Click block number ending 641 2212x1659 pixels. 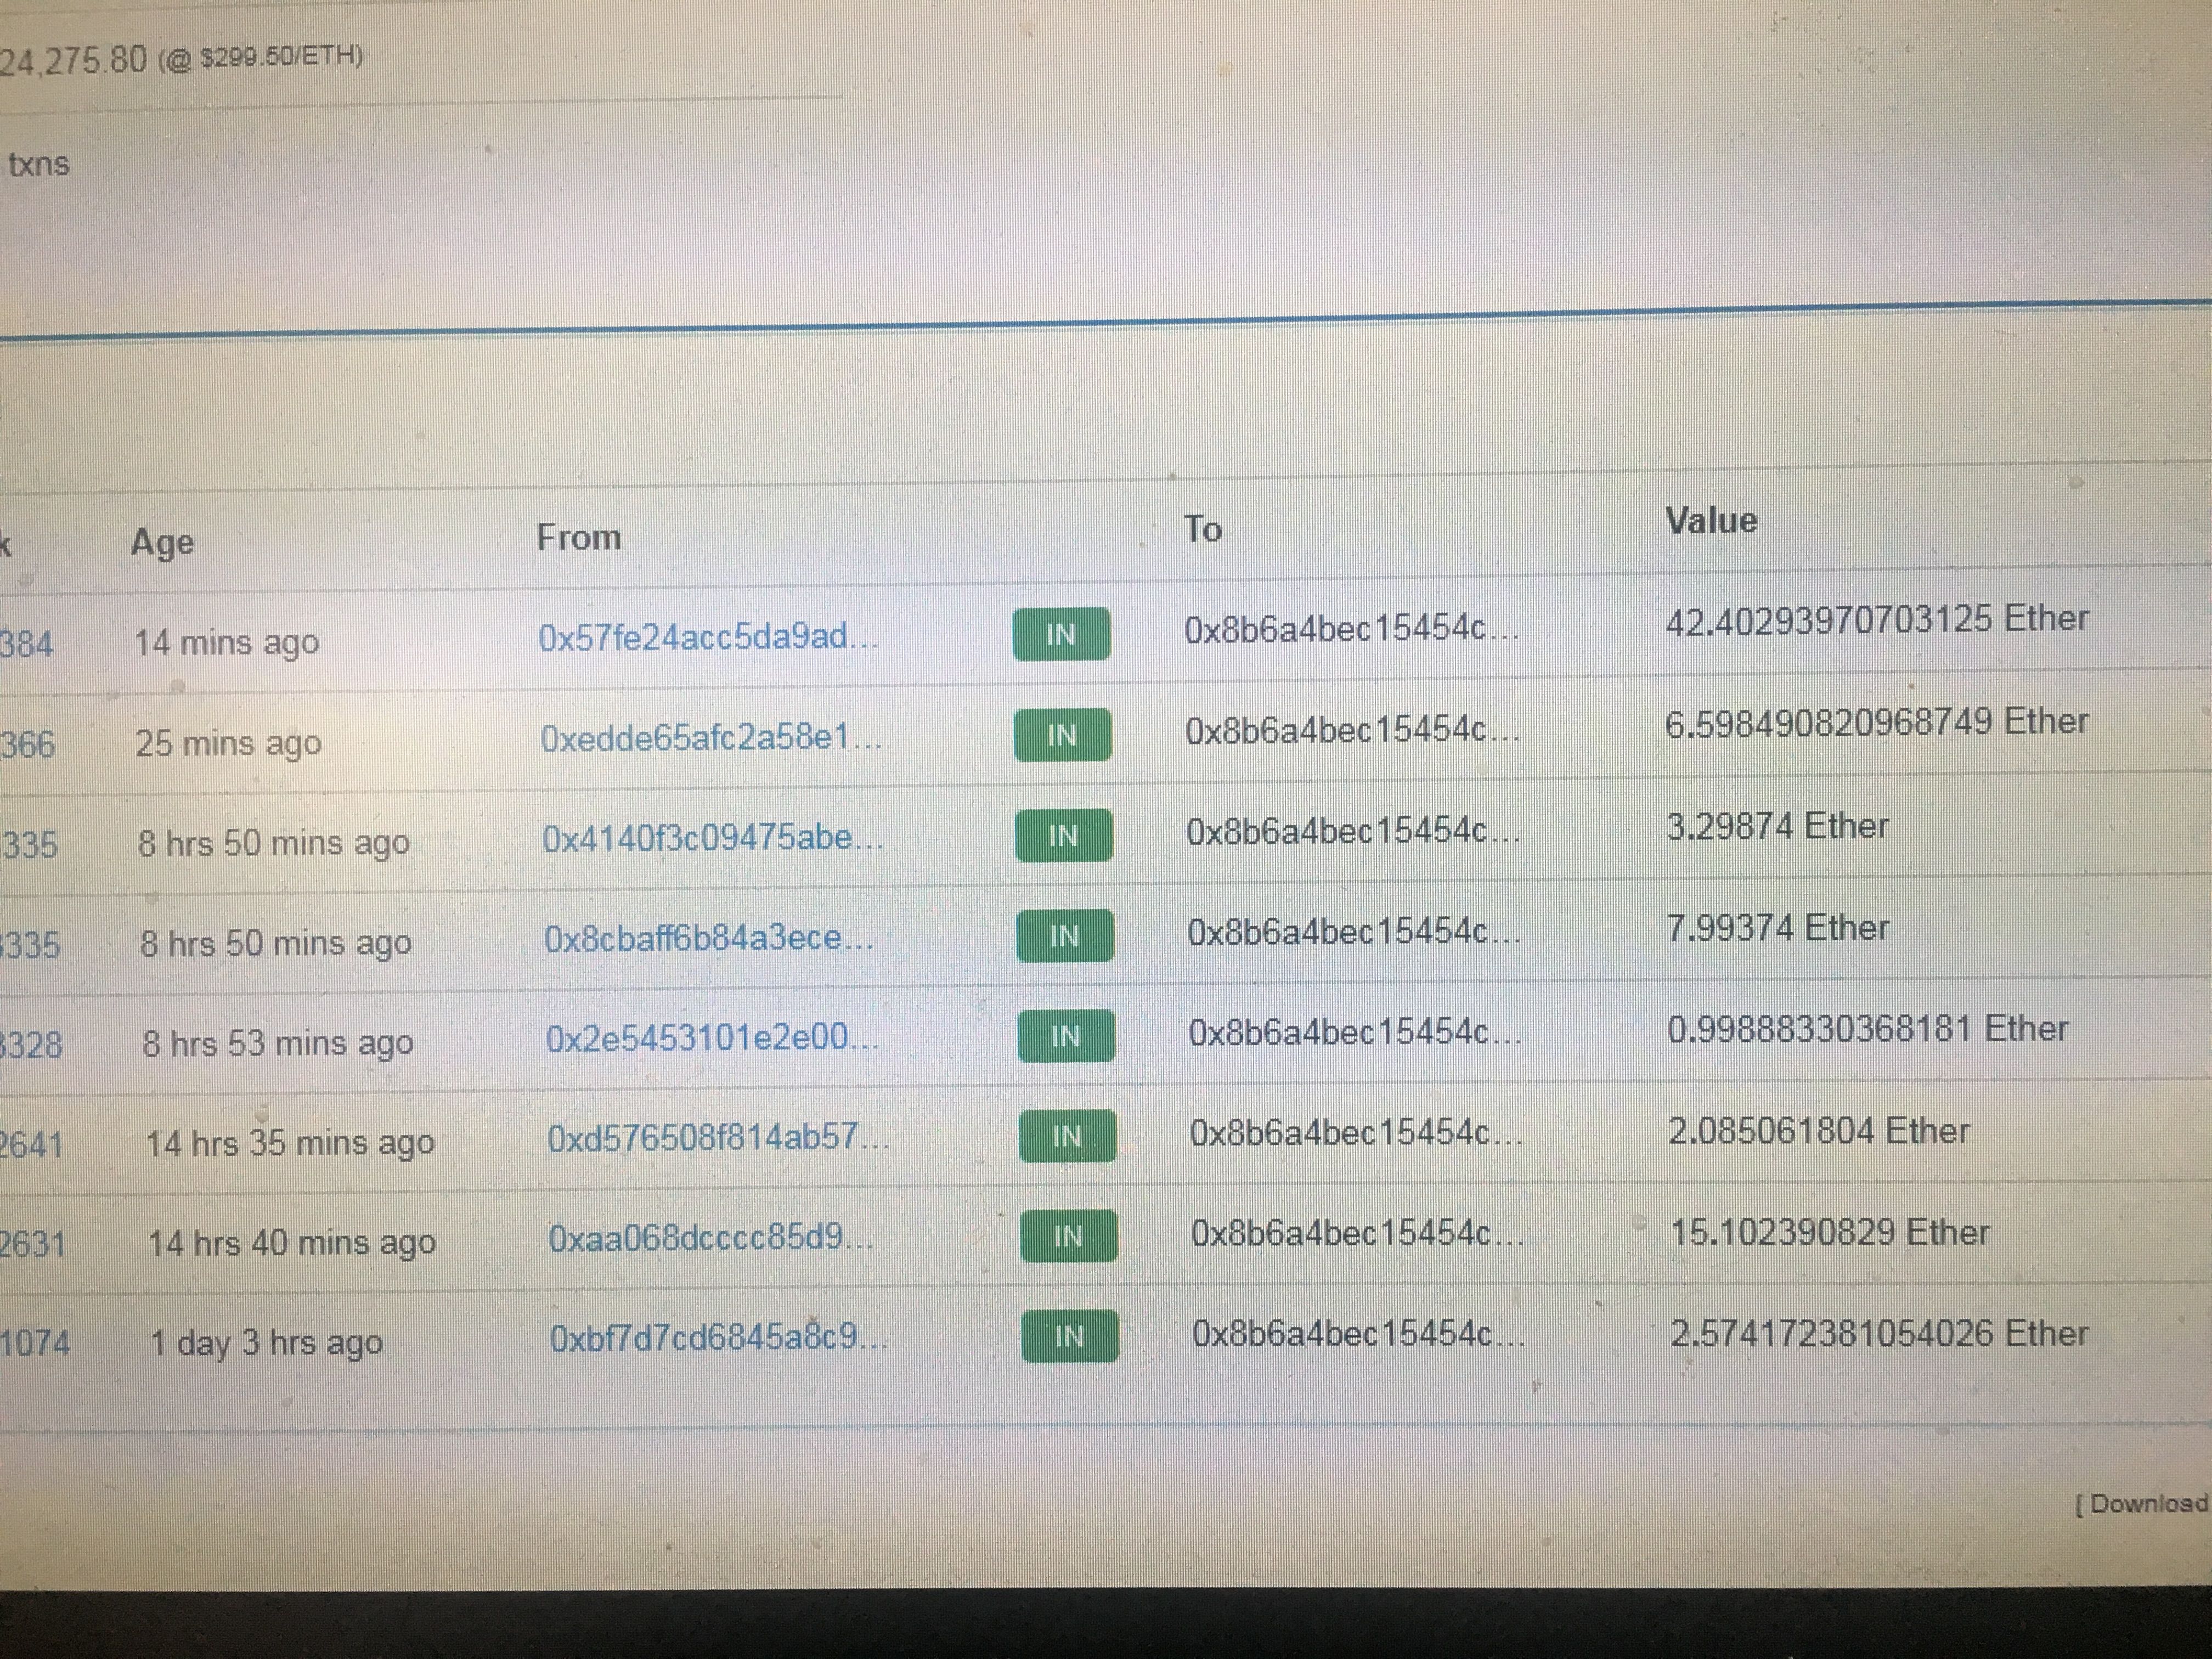(32, 1144)
